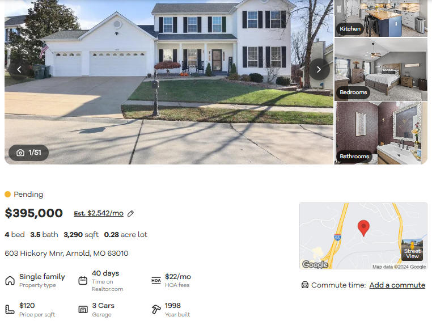Open the Bedrooms photos thumbnail

point(381,69)
